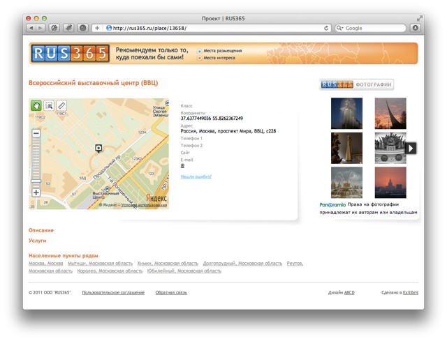Screen dimensions: 447x341
Task: Show next photos with arrow button
Action: tap(411, 148)
